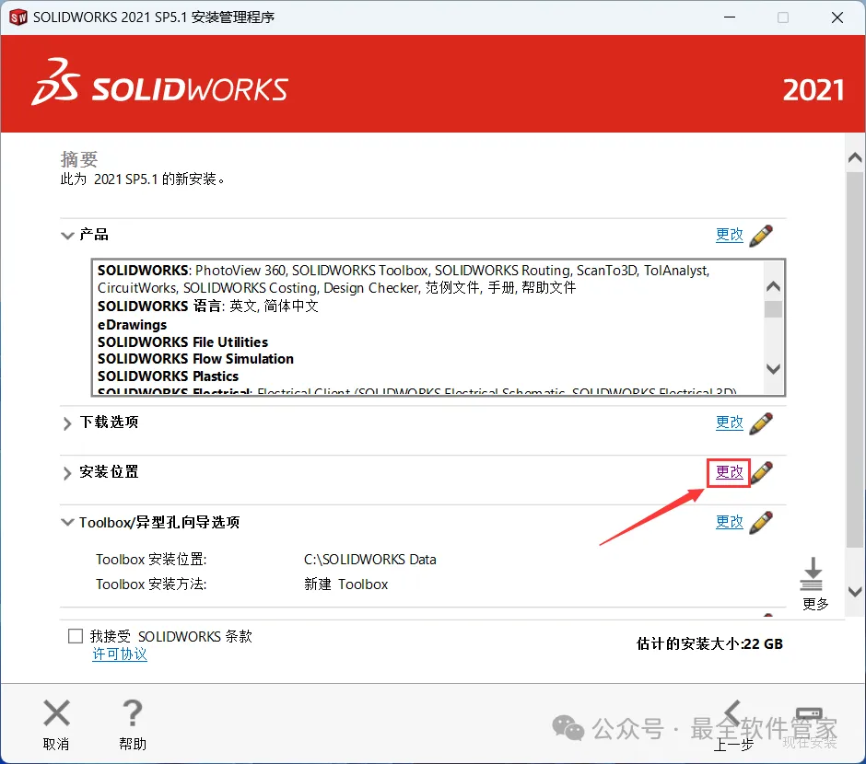Click the 更多 download arrow icon

[812, 574]
